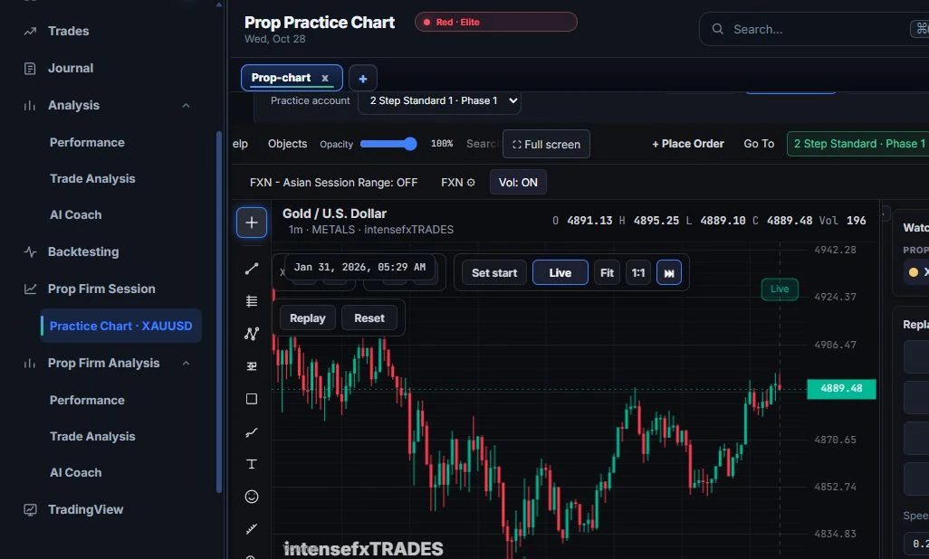Image resolution: width=929 pixels, height=559 pixels.
Task: Open the Practice account dropdown
Action: pyautogui.click(x=440, y=100)
